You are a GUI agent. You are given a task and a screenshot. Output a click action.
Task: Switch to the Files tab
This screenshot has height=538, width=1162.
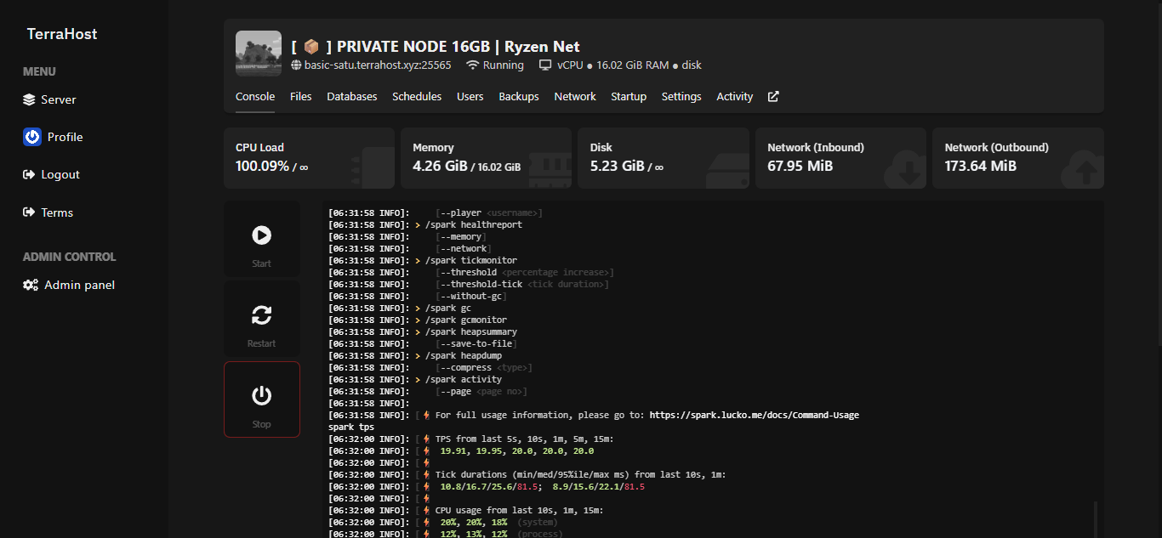point(300,97)
